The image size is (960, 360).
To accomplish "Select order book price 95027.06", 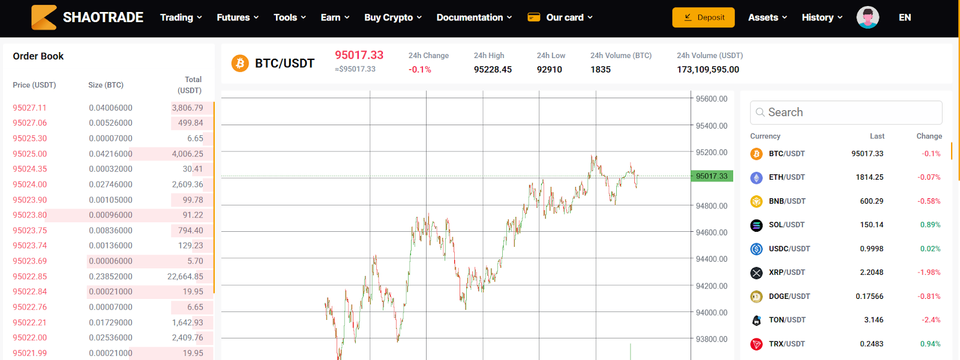I will pos(29,123).
